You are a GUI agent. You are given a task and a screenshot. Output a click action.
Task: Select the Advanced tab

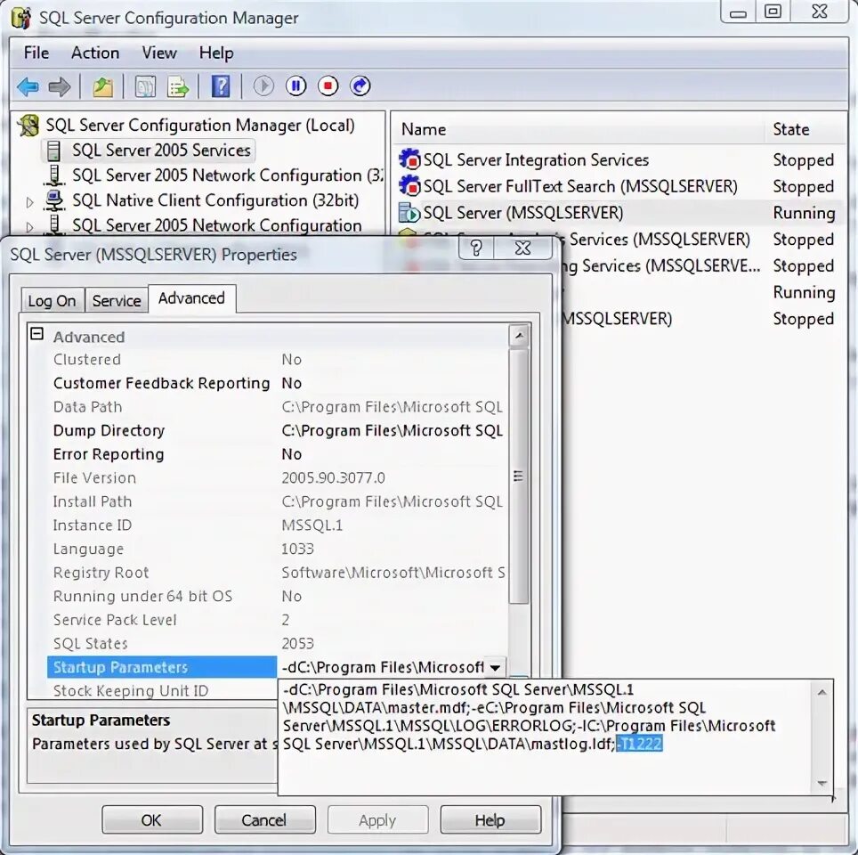pos(192,298)
